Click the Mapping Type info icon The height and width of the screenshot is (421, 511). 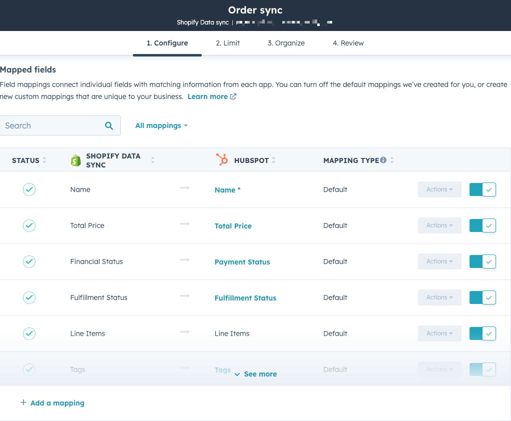click(383, 160)
